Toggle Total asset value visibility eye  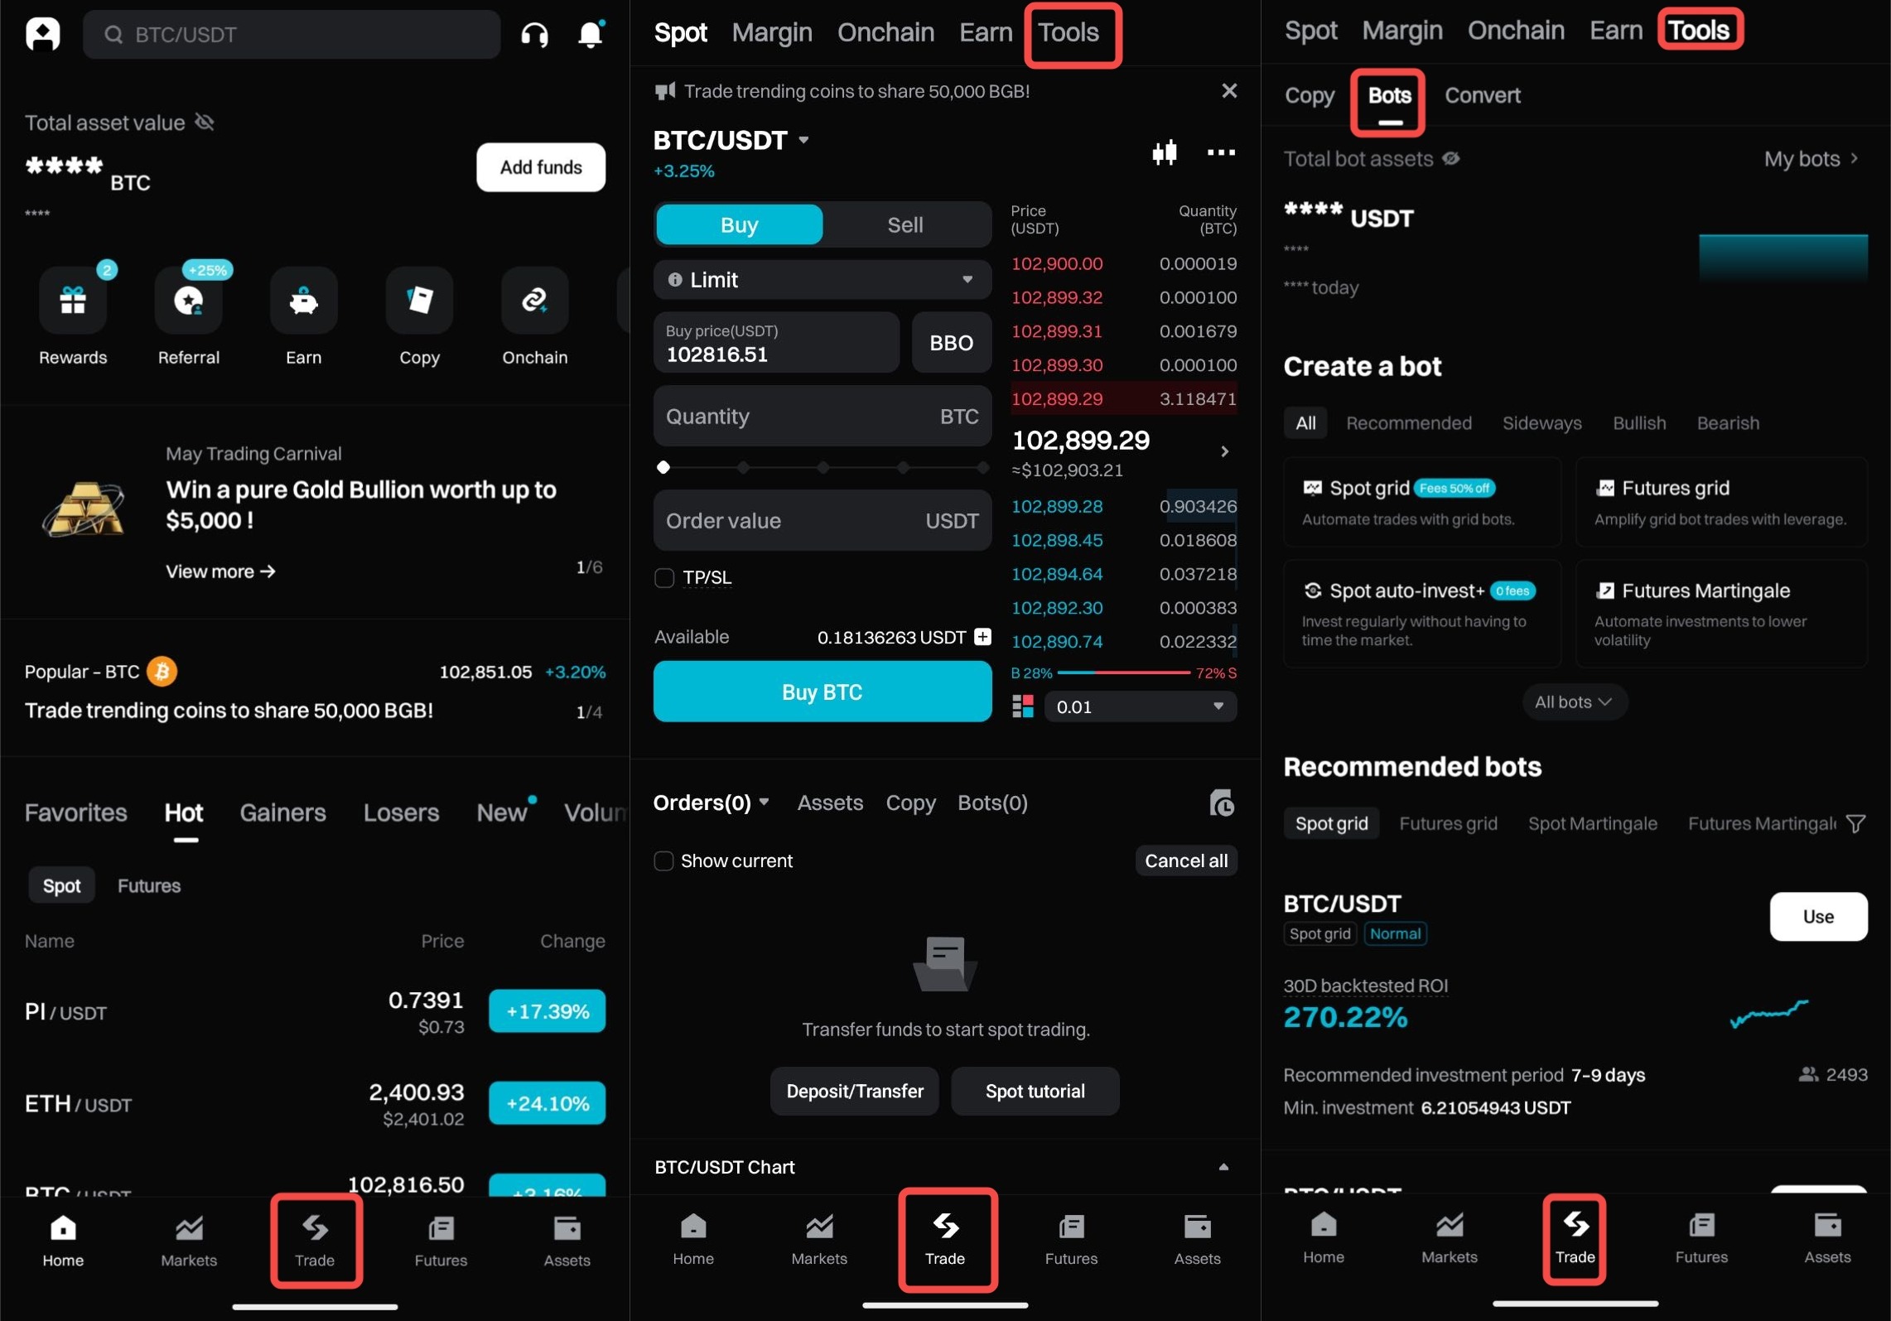205,123
